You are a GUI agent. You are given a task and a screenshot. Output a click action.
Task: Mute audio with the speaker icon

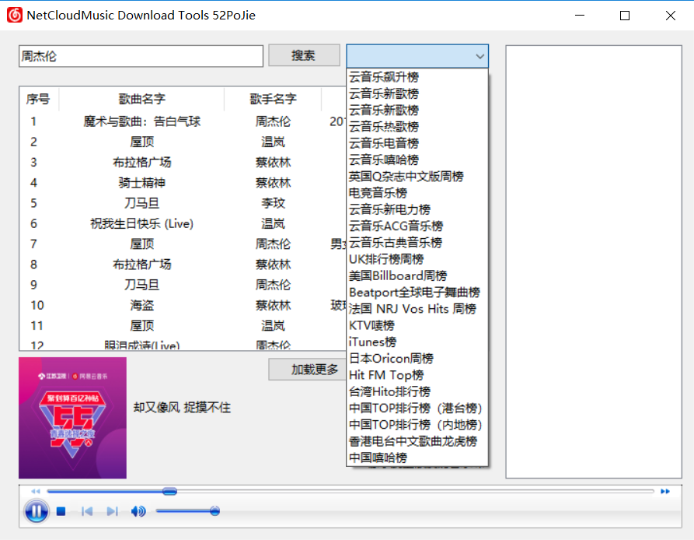click(138, 512)
